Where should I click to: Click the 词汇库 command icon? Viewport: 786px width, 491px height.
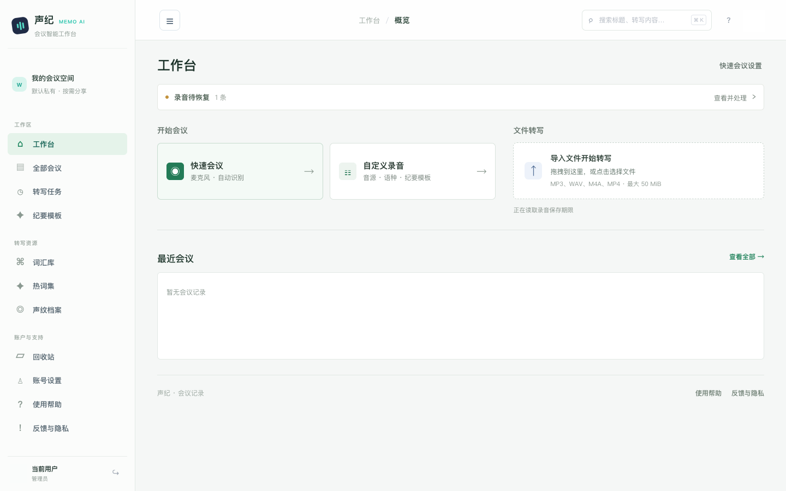pos(20,262)
